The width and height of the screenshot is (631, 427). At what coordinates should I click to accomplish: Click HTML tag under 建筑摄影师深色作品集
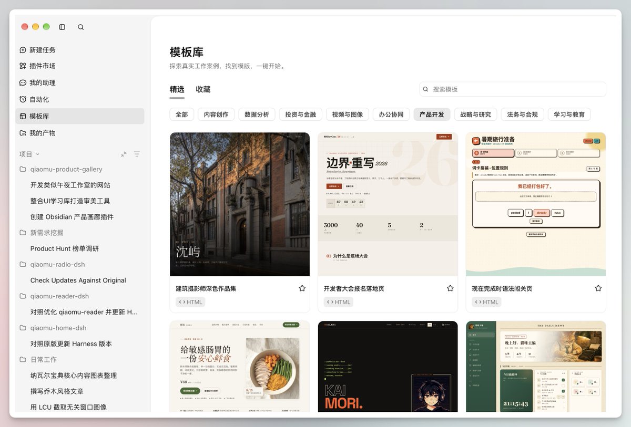coord(190,302)
